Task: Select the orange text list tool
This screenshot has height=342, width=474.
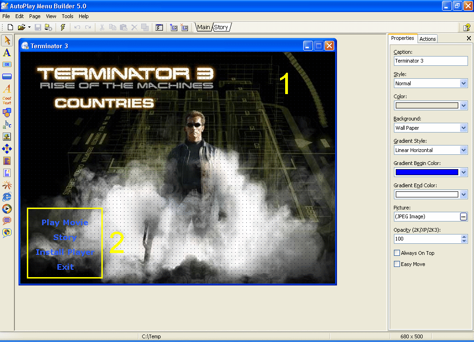Action: pos(7,161)
